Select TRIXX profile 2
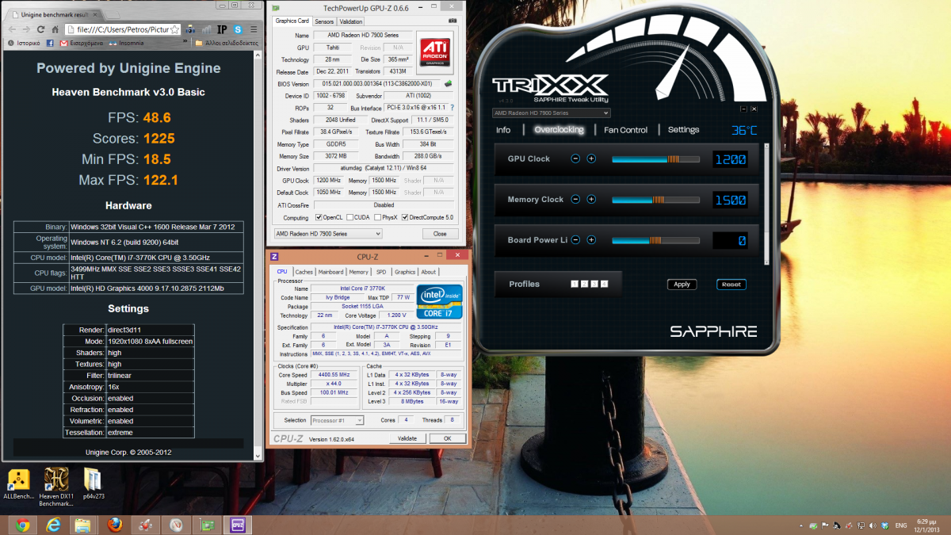951x535 pixels. tap(584, 284)
